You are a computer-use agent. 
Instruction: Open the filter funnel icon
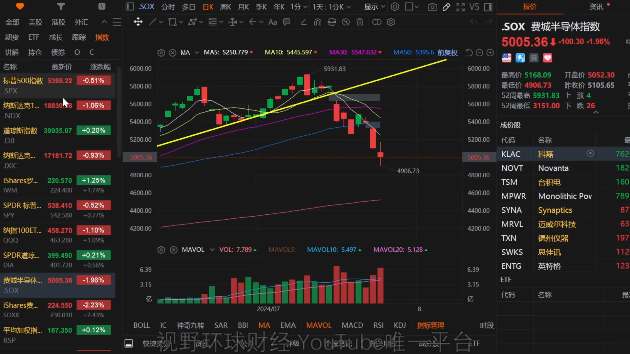pyautogui.click(x=61, y=6)
